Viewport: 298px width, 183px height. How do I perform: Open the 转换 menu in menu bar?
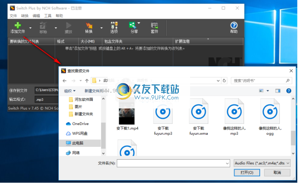tap(25, 16)
